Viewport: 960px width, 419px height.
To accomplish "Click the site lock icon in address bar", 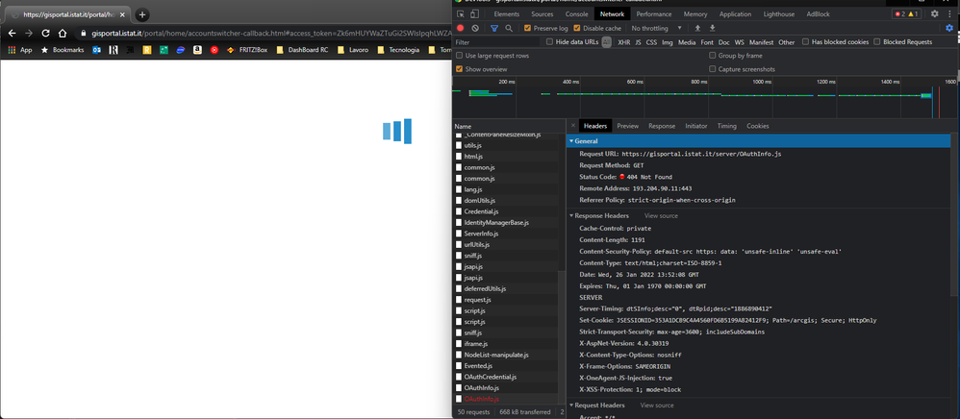I will click(85, 33).
